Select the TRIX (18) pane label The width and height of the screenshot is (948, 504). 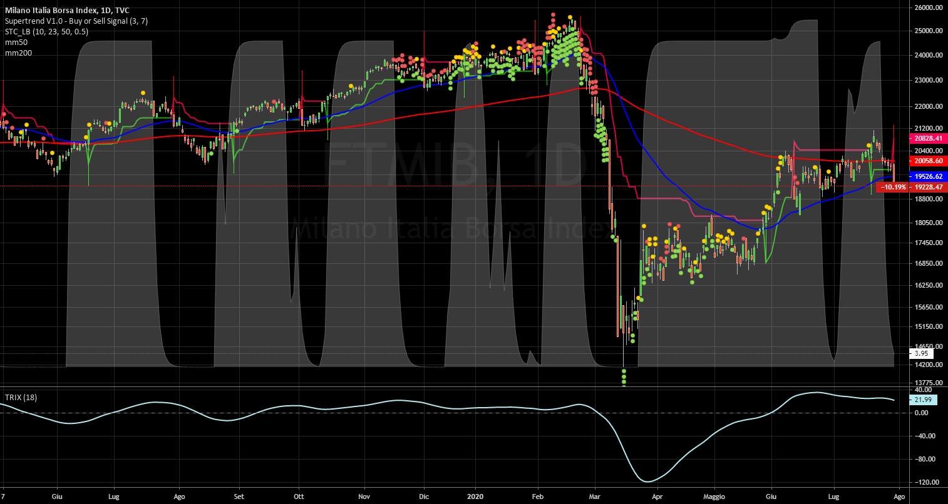21,397
